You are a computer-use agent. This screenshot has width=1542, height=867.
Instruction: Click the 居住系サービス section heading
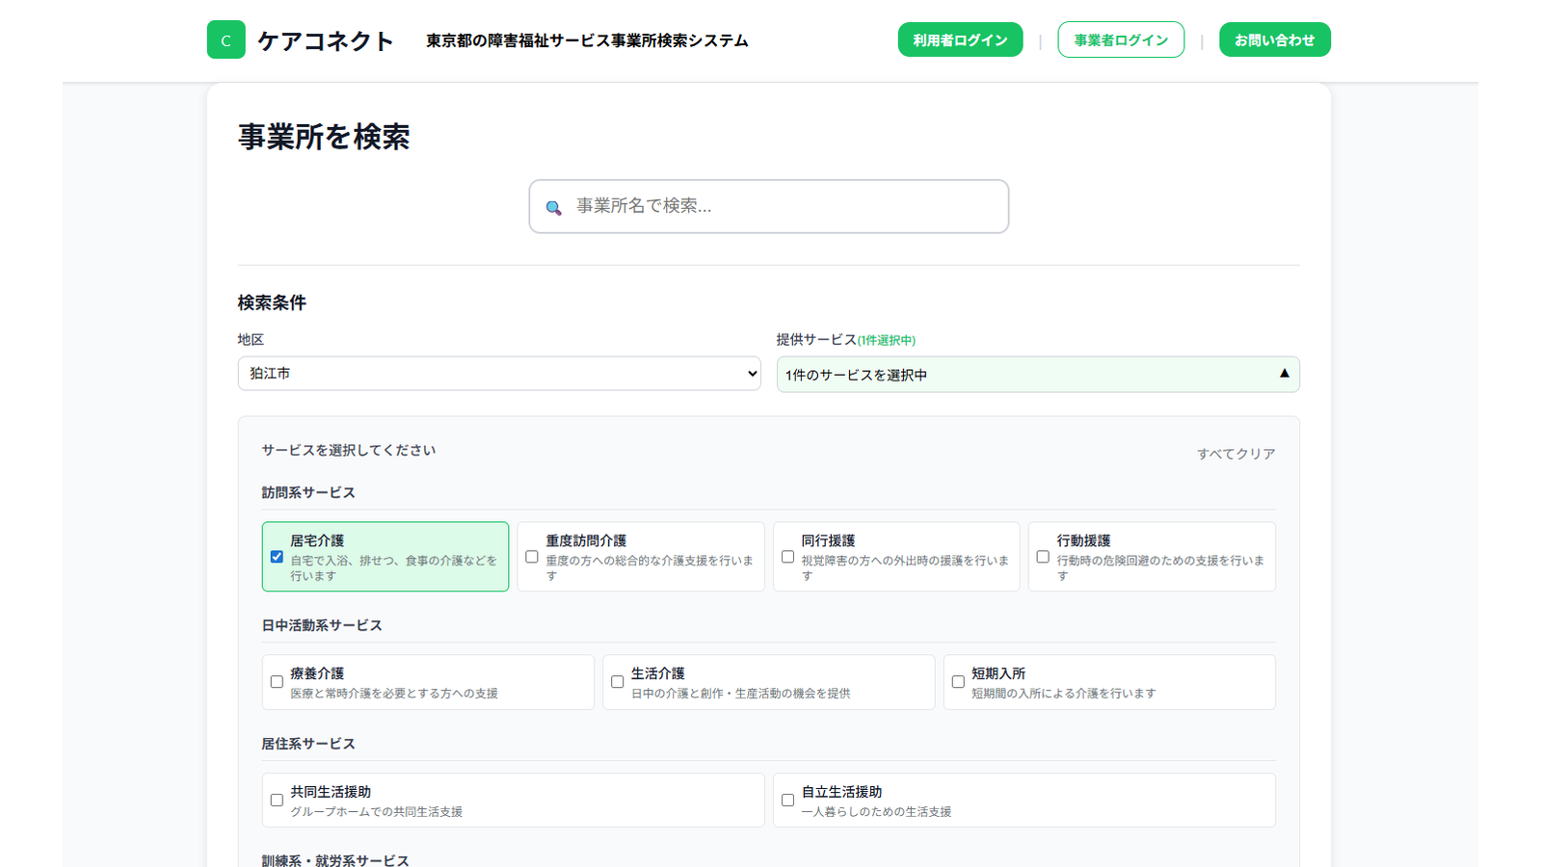(308, 744)
